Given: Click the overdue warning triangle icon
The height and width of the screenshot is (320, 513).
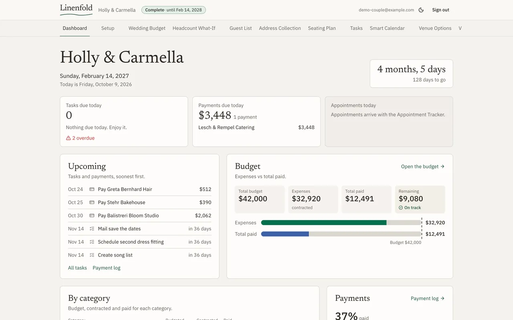Looking at the screenshot, I should click(x=69, y=138).
